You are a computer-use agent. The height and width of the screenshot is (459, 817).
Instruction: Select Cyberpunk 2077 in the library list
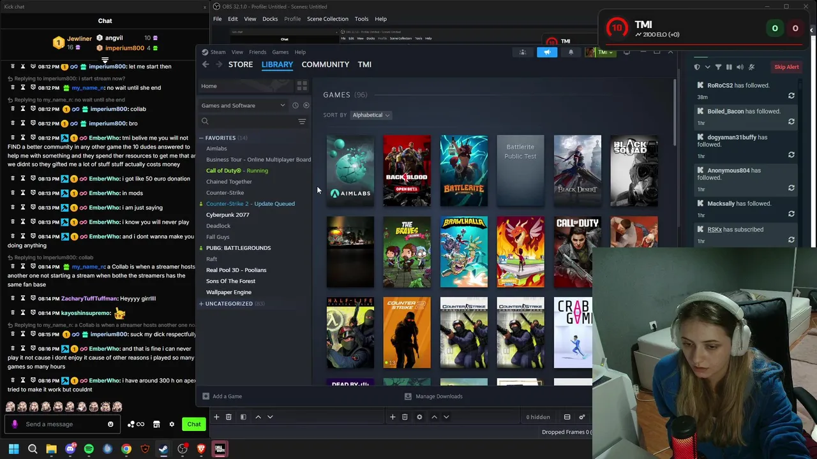(228, 215)
